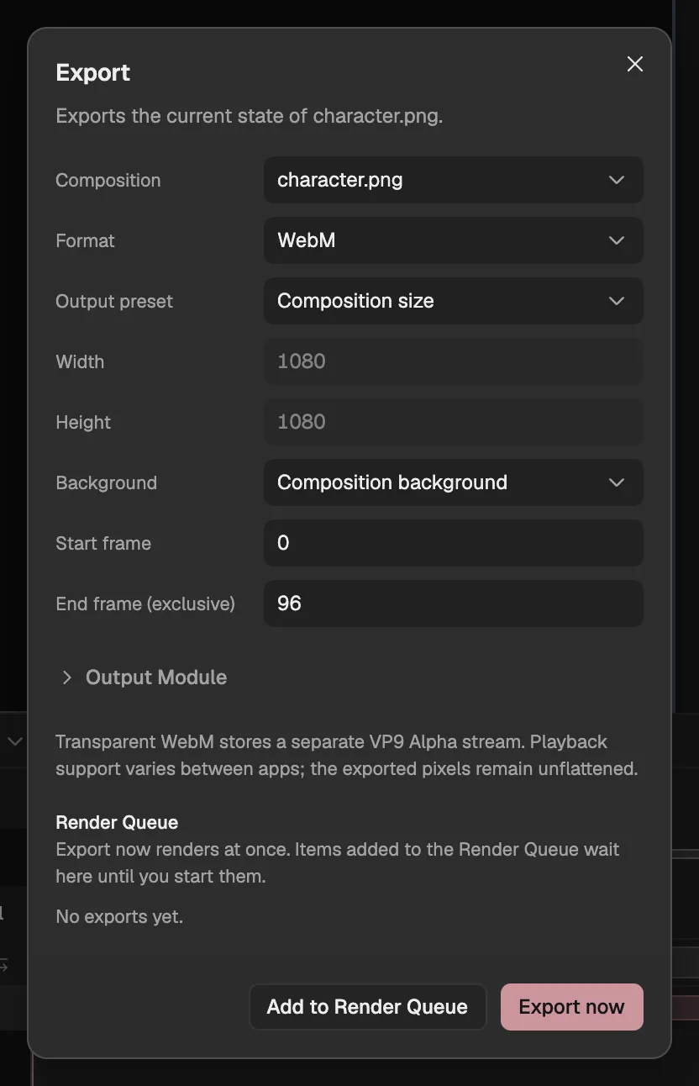Screen dimensions: 699x1086
Task: Close the Export dialog with the X
Action: [635, 64]
